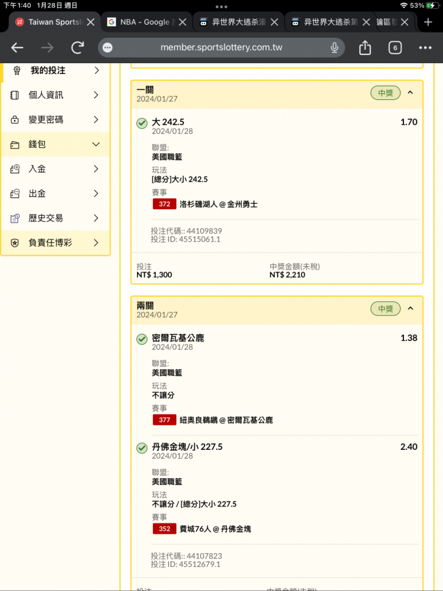Viewport: 443px width, 591px height.
Task: Click the chevron next to 歷史交易
Action: point(96,218)
